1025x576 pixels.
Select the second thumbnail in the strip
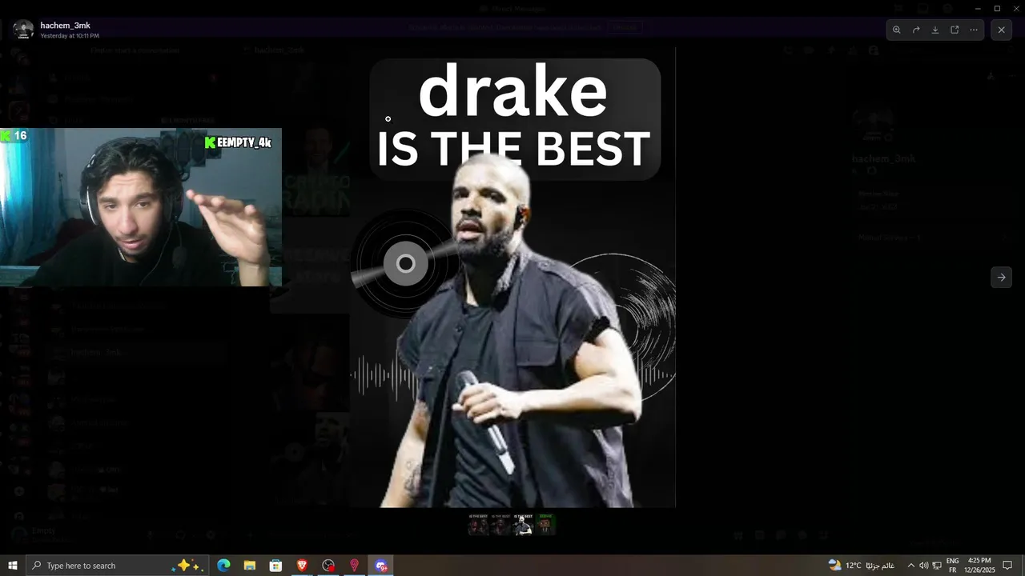(500, 525)
